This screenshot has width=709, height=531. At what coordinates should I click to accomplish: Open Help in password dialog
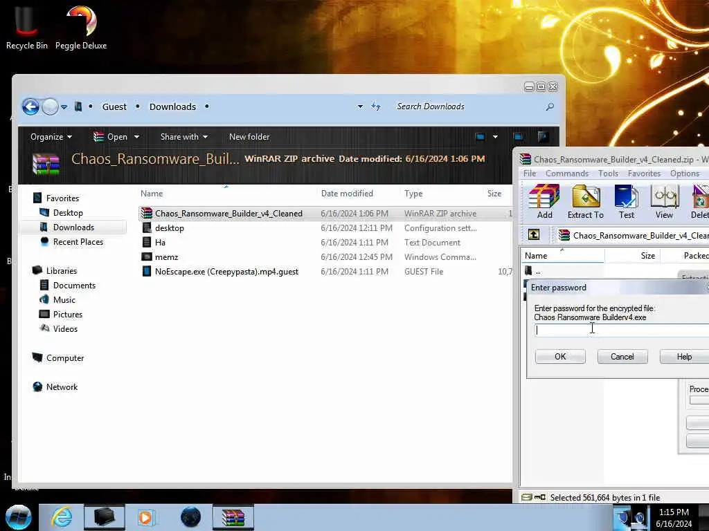[684, 357]
